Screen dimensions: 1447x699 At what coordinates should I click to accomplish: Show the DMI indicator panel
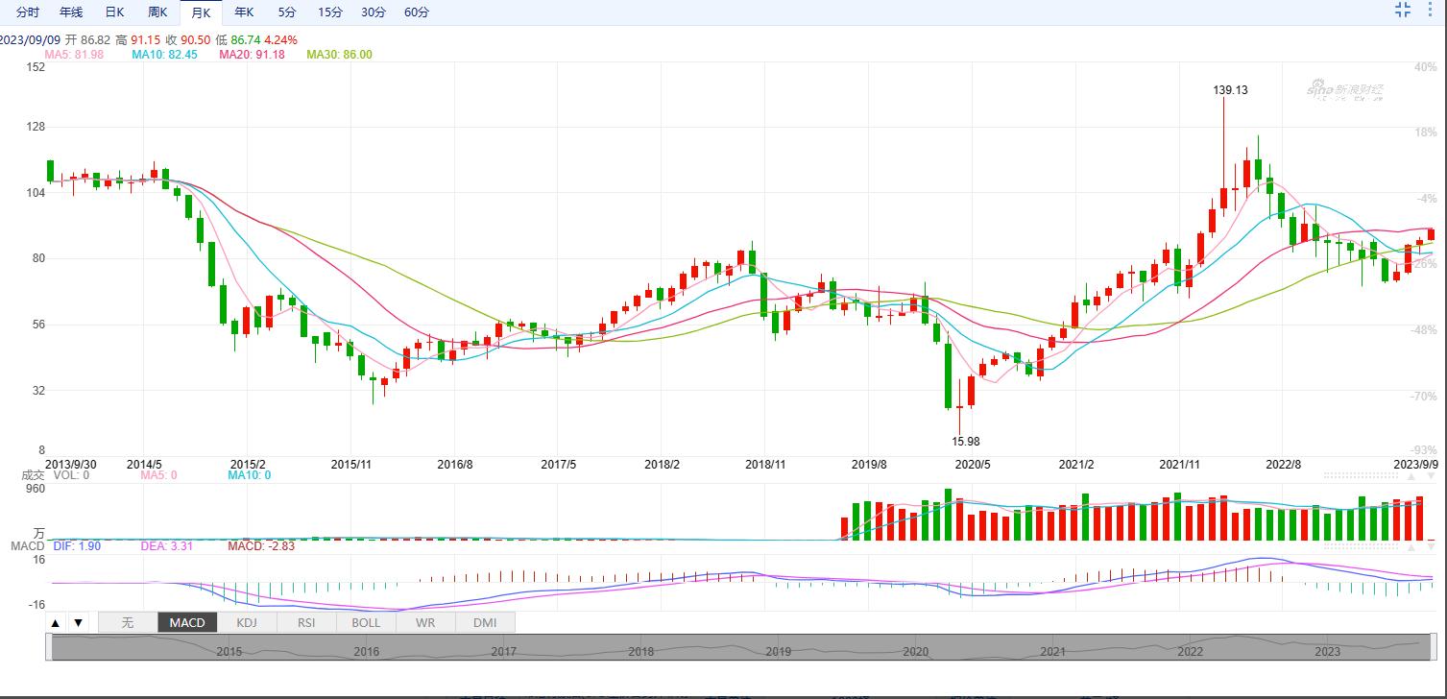click(x=485, y=622)
